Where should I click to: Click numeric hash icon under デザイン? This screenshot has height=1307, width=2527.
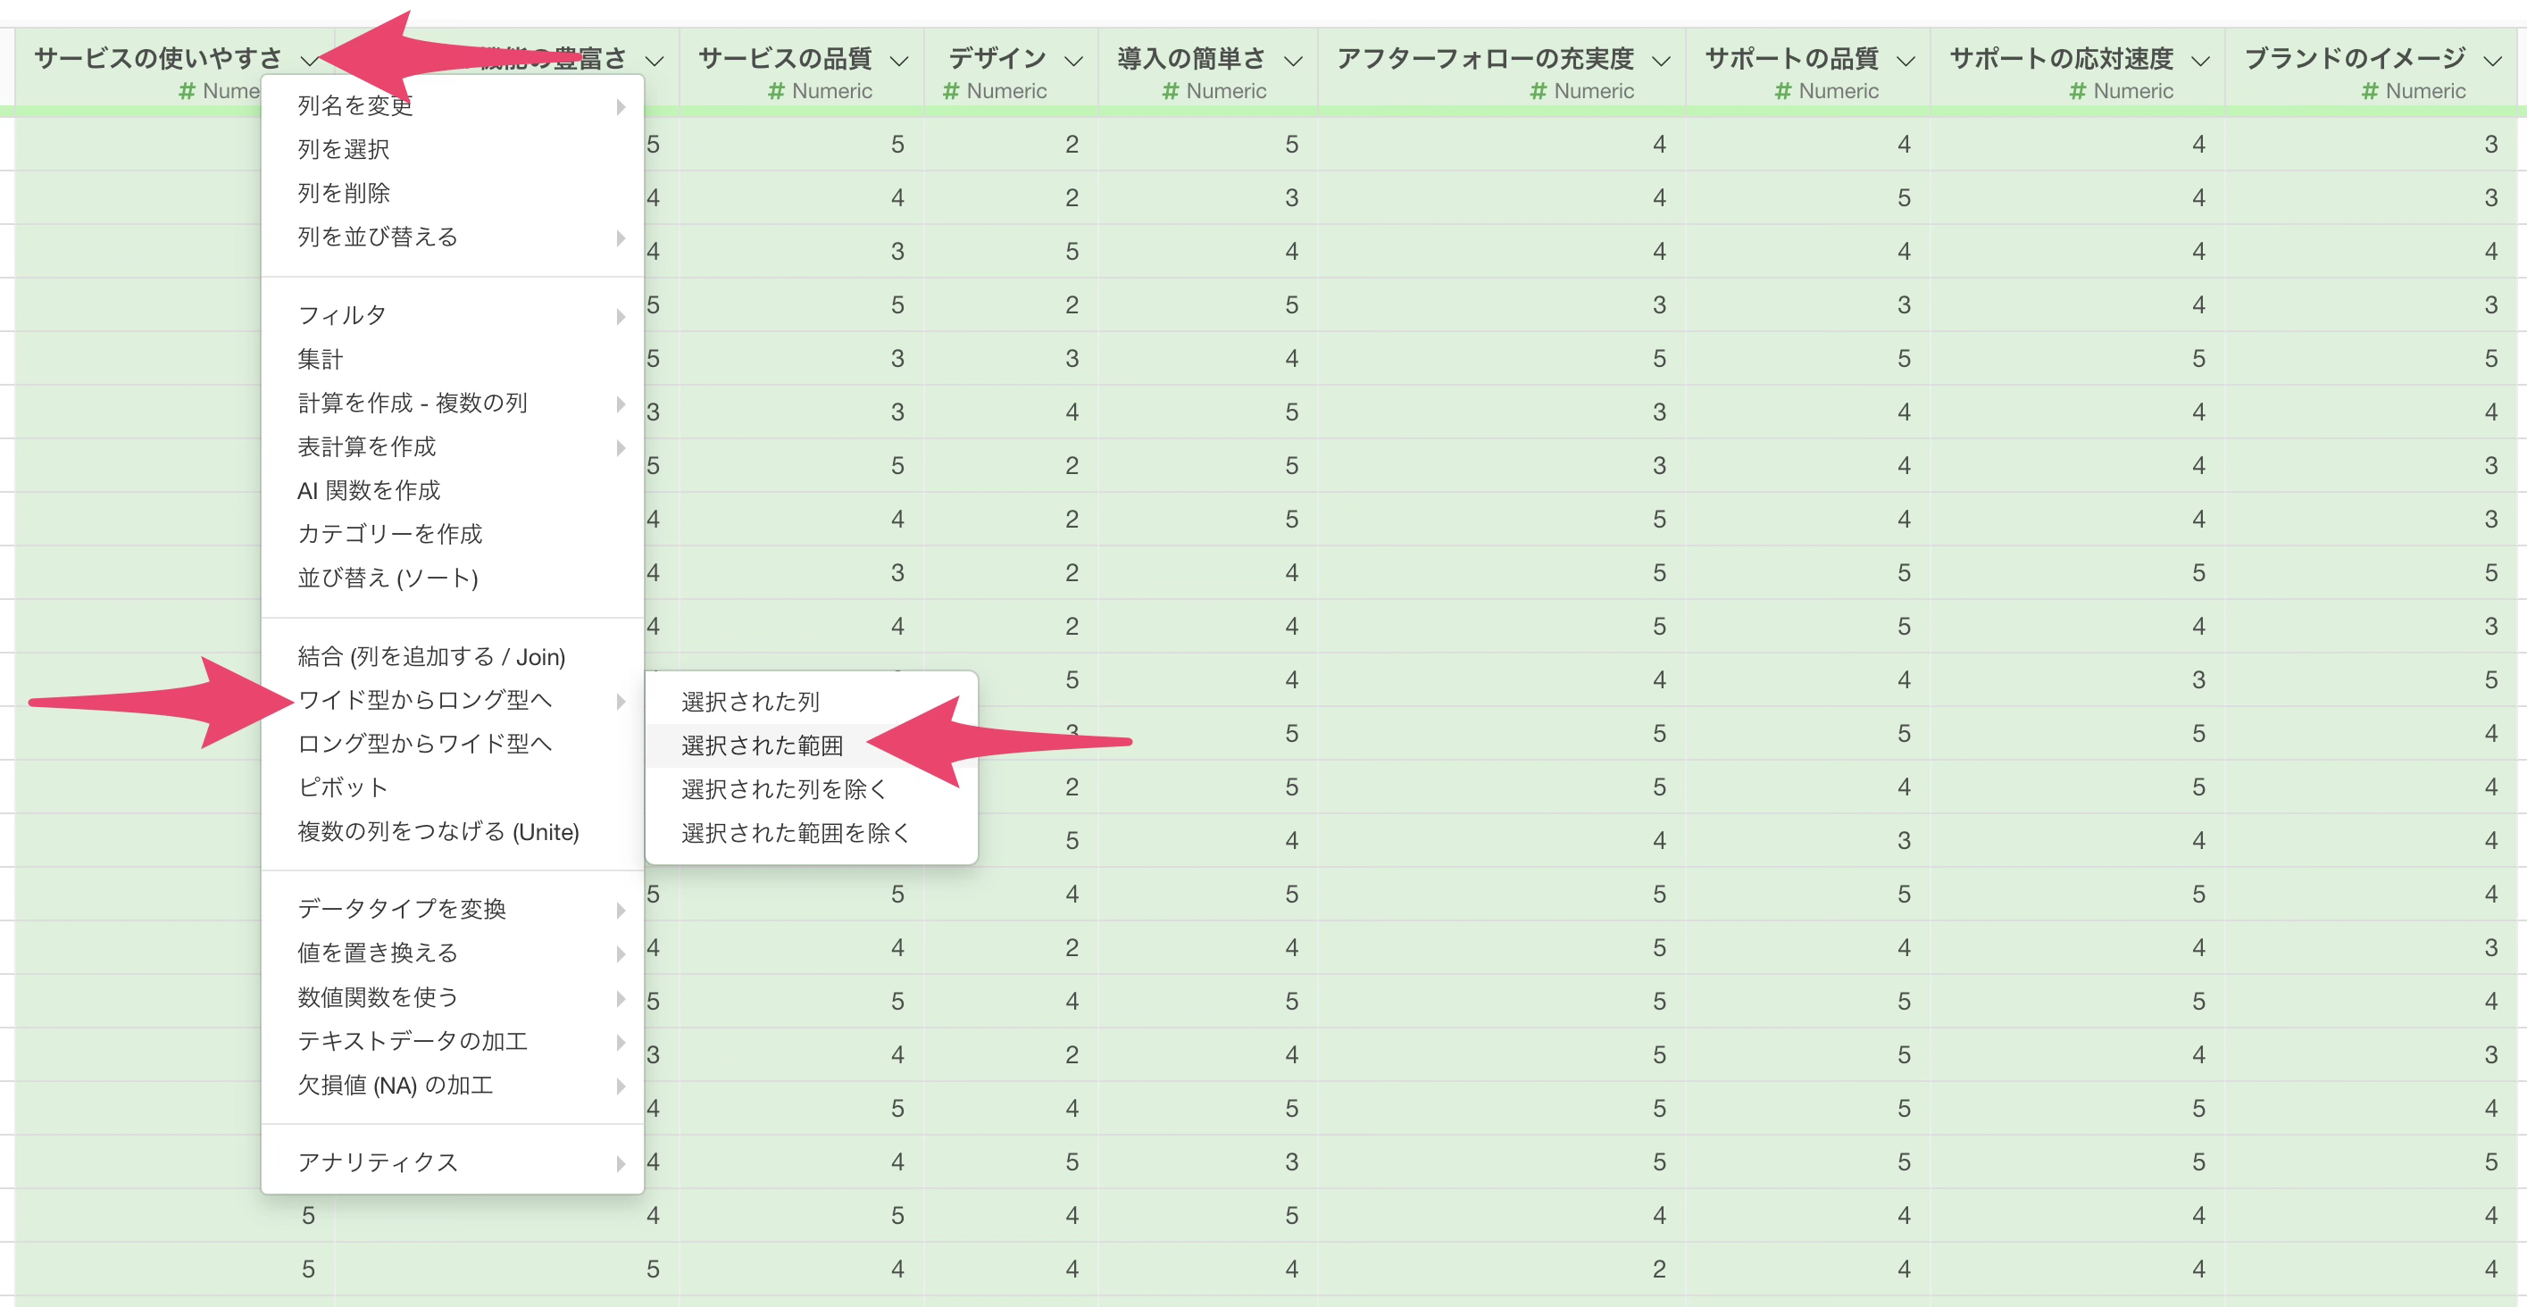951,91
